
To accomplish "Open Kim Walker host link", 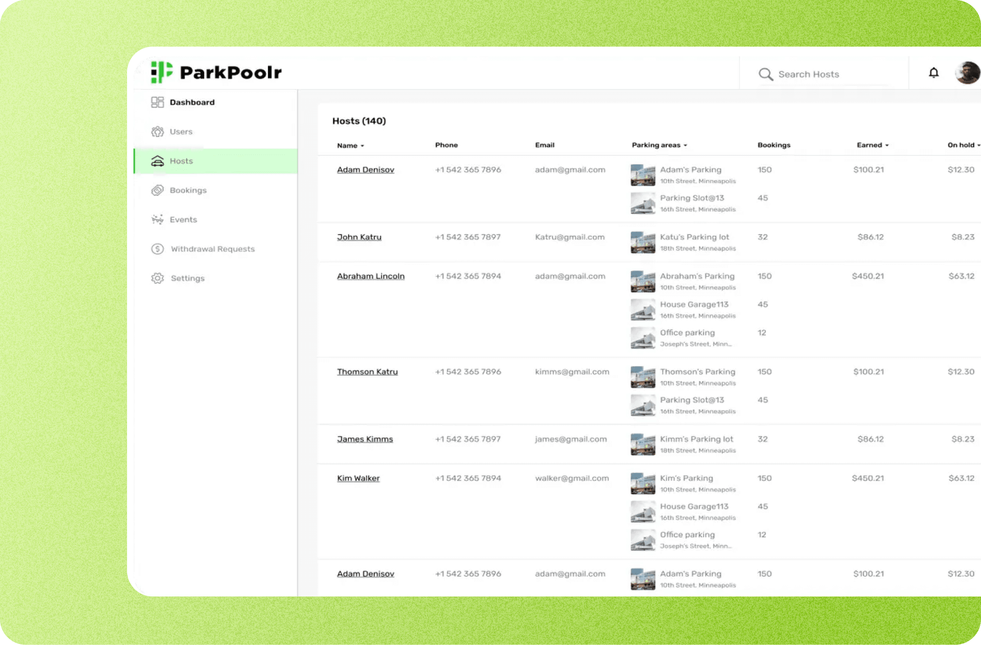I will 358,478.
